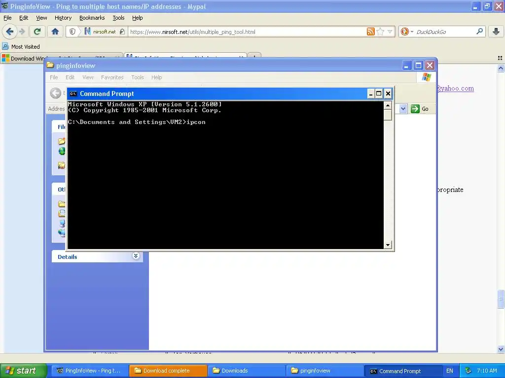
Task: Open the browser home page
Action: pyautogui.click(x=55, y=31)
